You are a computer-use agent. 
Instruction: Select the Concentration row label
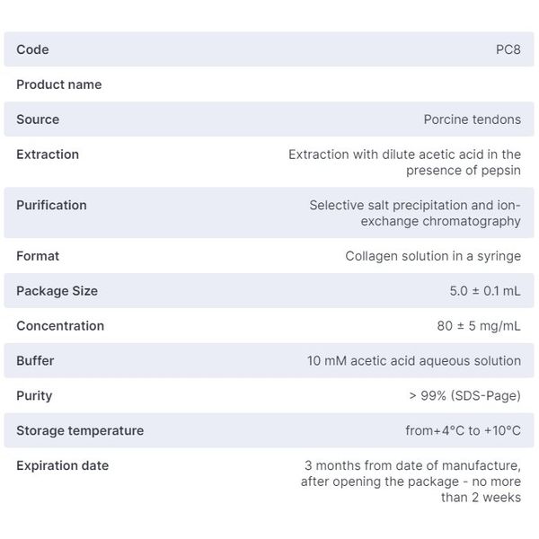[x=60, y=326]
